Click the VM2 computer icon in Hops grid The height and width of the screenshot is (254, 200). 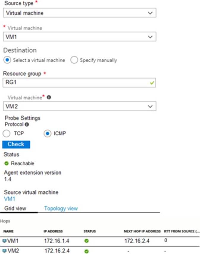(x=5, y=251)
